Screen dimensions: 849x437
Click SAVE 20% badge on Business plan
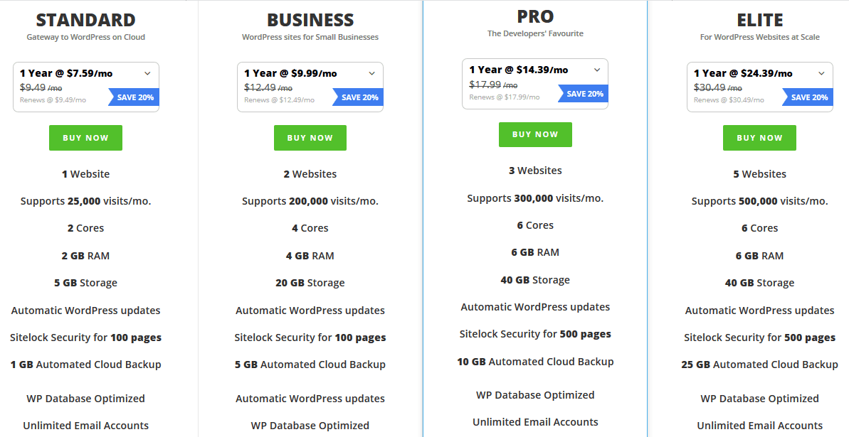pos(359,97)
